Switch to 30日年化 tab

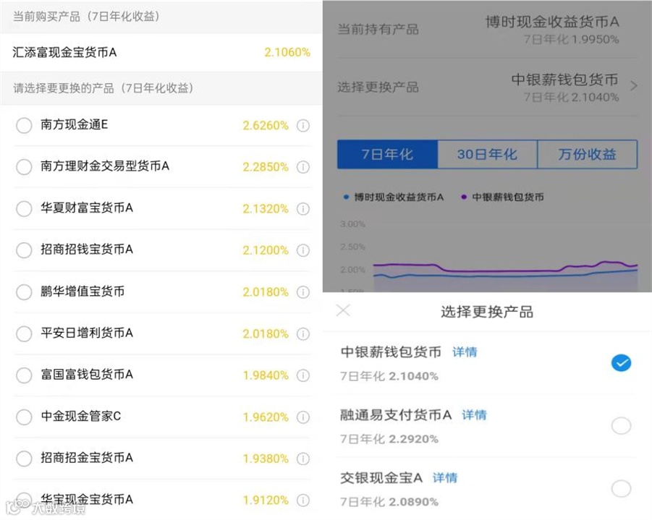point(487,154)
